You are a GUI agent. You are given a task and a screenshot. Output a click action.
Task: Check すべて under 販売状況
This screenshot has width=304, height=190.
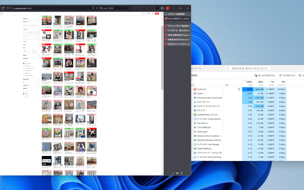point(24,91)
